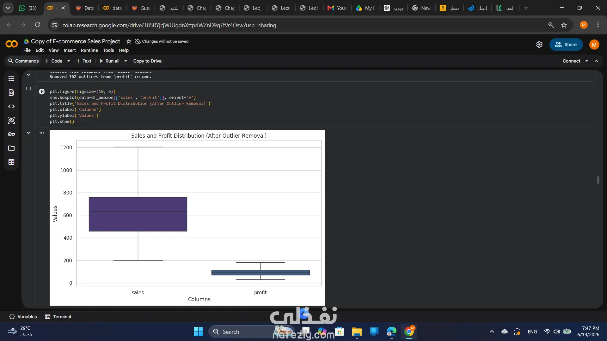607x341 pixels.
Task: Open the Connect options dropdown arrow
Action: [587, 61]
